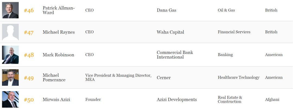Select the #47 ranking label
Viewport: 293px width, 109px height.
coord(28,33)
